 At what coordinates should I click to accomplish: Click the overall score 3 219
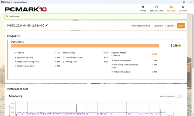click(174, 45)
